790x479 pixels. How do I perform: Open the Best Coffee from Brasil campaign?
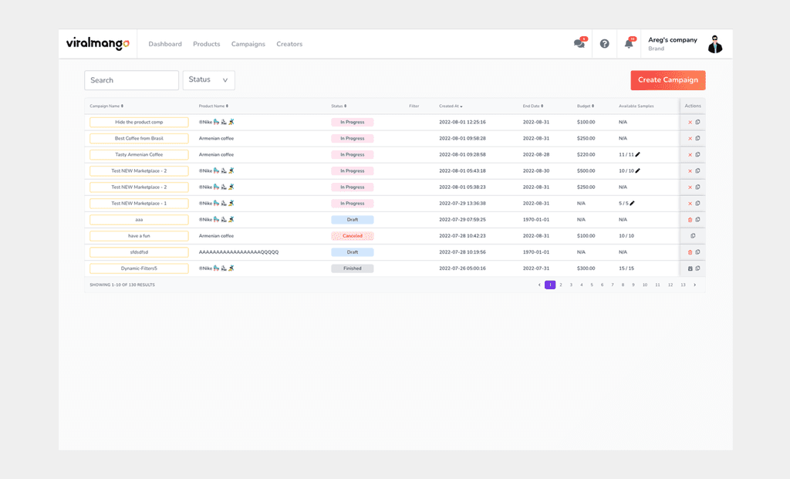pos(139,139)
